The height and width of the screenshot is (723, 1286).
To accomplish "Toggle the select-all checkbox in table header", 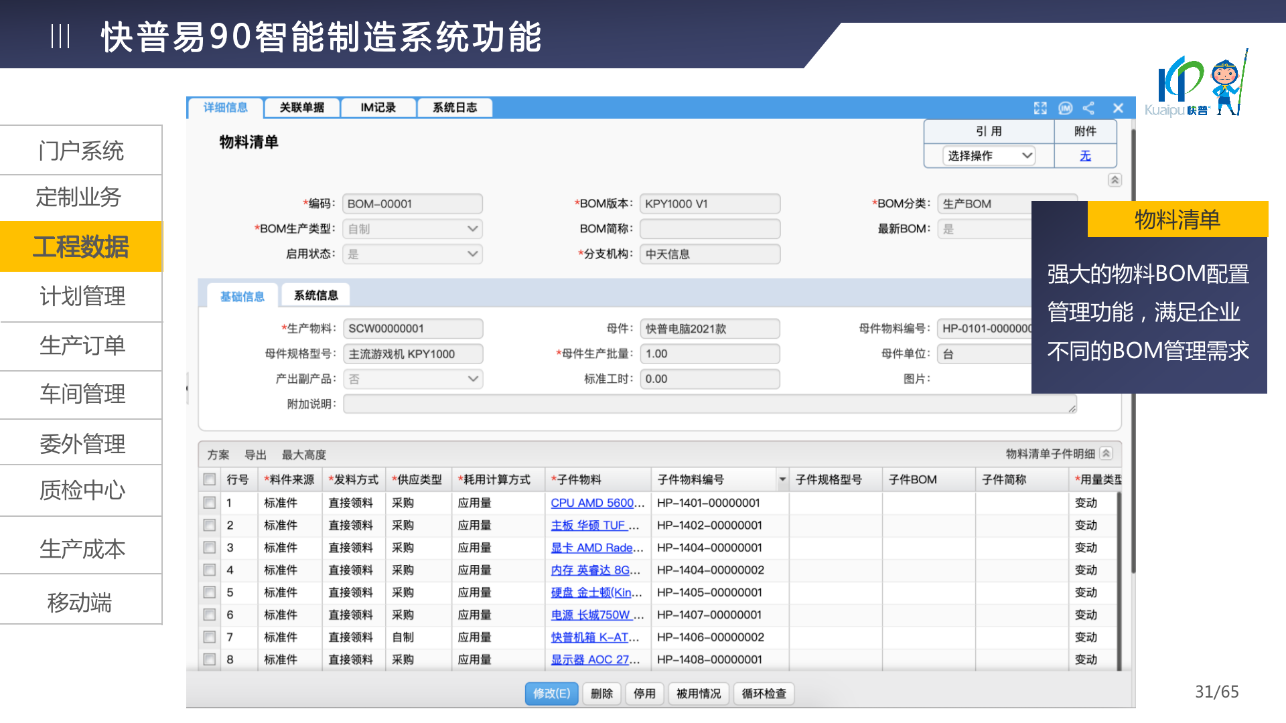I will 210,479.
